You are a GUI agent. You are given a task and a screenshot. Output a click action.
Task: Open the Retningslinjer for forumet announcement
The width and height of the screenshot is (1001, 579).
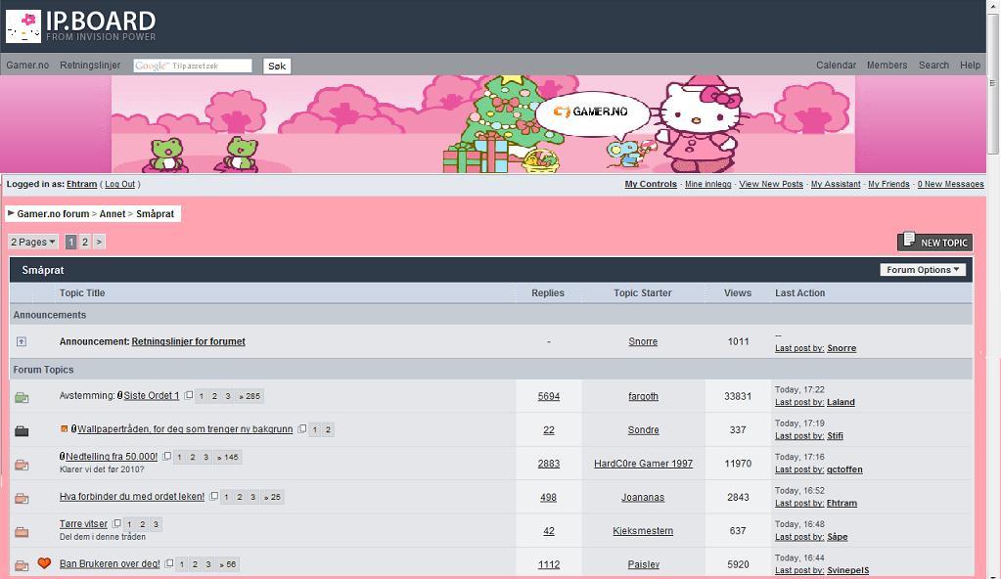188,341
